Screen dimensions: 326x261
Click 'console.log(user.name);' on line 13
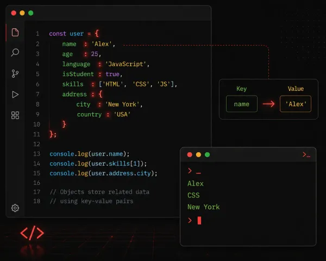coord(90,154)
